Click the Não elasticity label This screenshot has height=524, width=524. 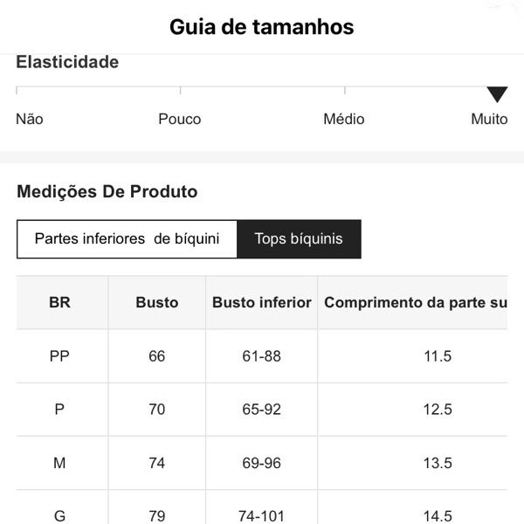pyautogui.click(x=30, y=119)
